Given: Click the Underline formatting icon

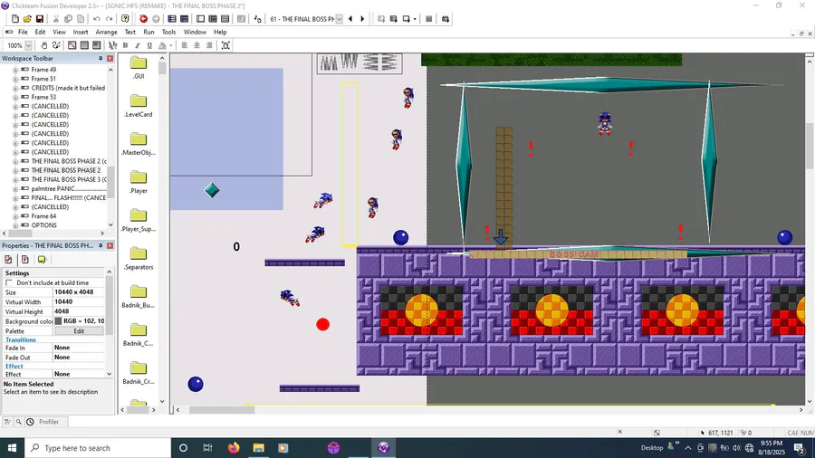Looking at the screenshot, I should 149,45.
